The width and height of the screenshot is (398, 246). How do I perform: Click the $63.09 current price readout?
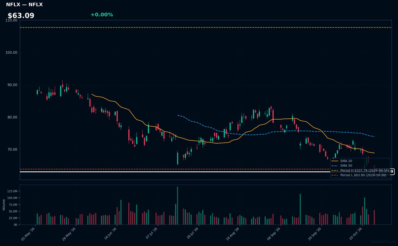(21, 16)
